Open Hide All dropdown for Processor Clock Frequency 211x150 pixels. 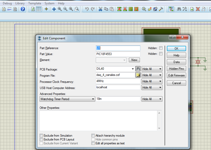pos(152,81)
